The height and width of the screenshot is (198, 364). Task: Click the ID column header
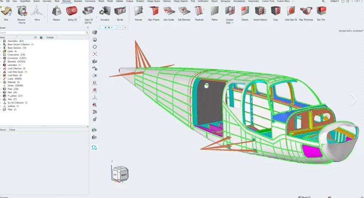pyautogui.click(x=36, y=37)
